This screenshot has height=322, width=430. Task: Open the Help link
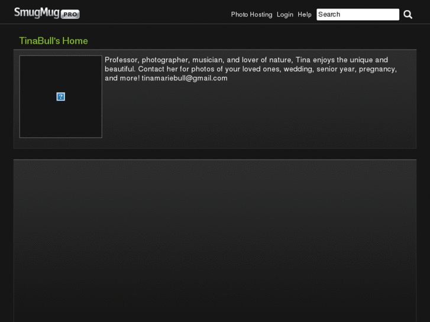pyautogui.click(x=305, y=15)
